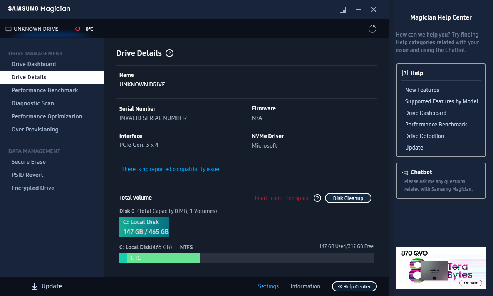Click SEE MORE on the 870 QVO ad
The image size is (493, 296).
click(x=470, y=283)
